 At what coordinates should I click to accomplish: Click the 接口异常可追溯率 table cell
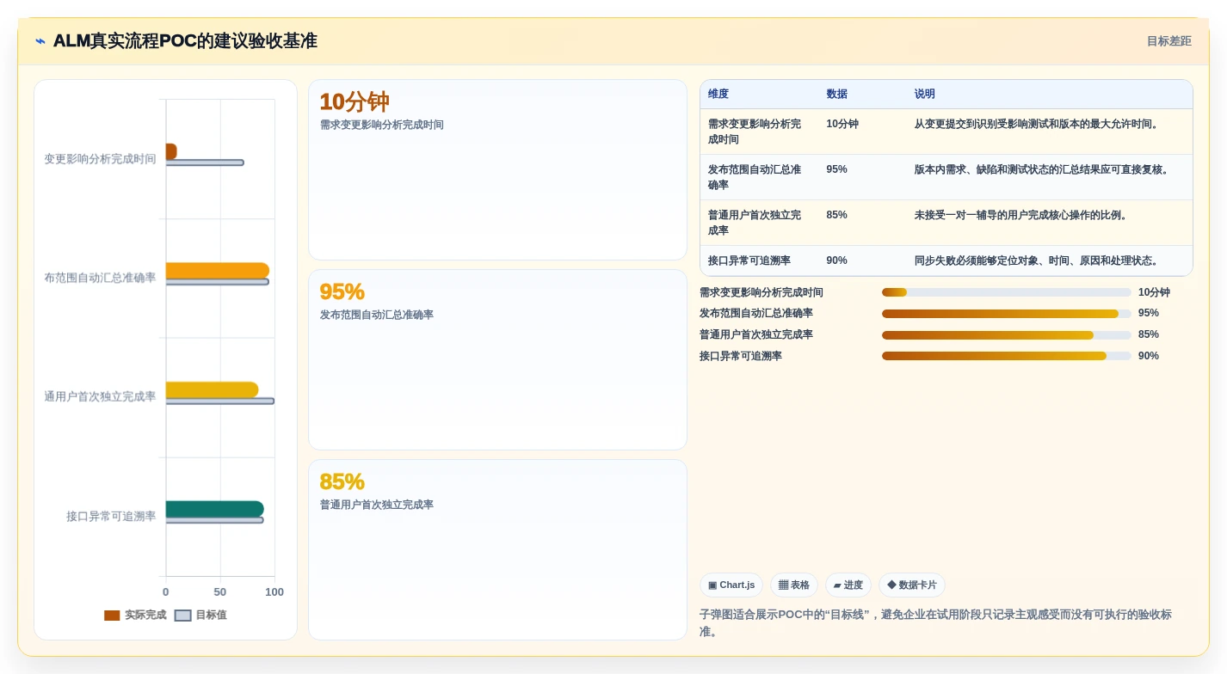(759, 260)
